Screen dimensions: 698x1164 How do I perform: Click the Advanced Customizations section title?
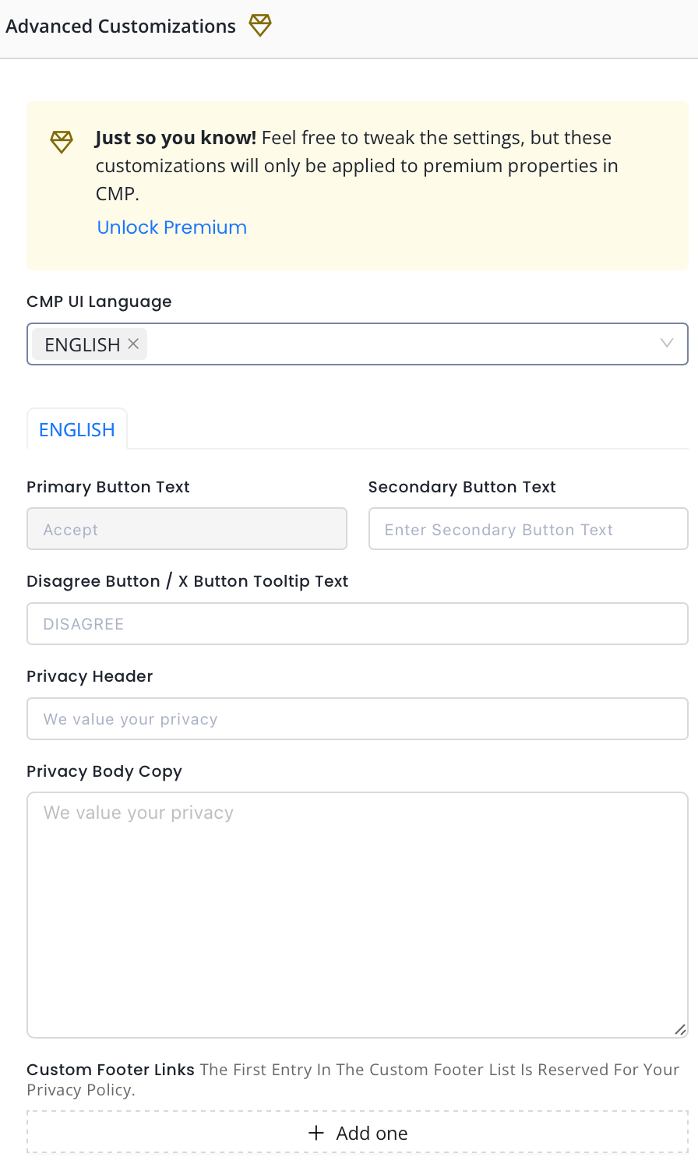pos(121,26)
